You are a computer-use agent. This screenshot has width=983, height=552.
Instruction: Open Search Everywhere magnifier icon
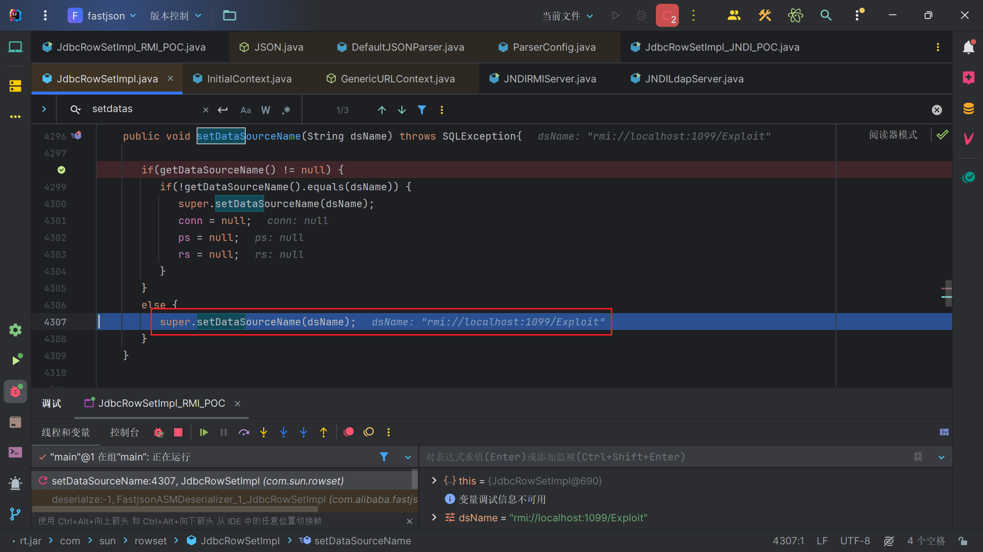point(826,15)
